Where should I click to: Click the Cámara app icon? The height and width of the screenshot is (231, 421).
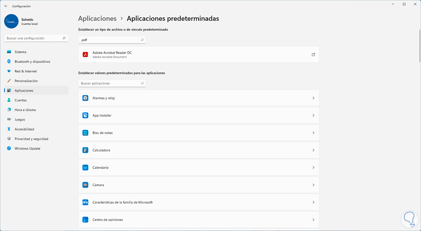pyautogui.click(x=85, y=185)
